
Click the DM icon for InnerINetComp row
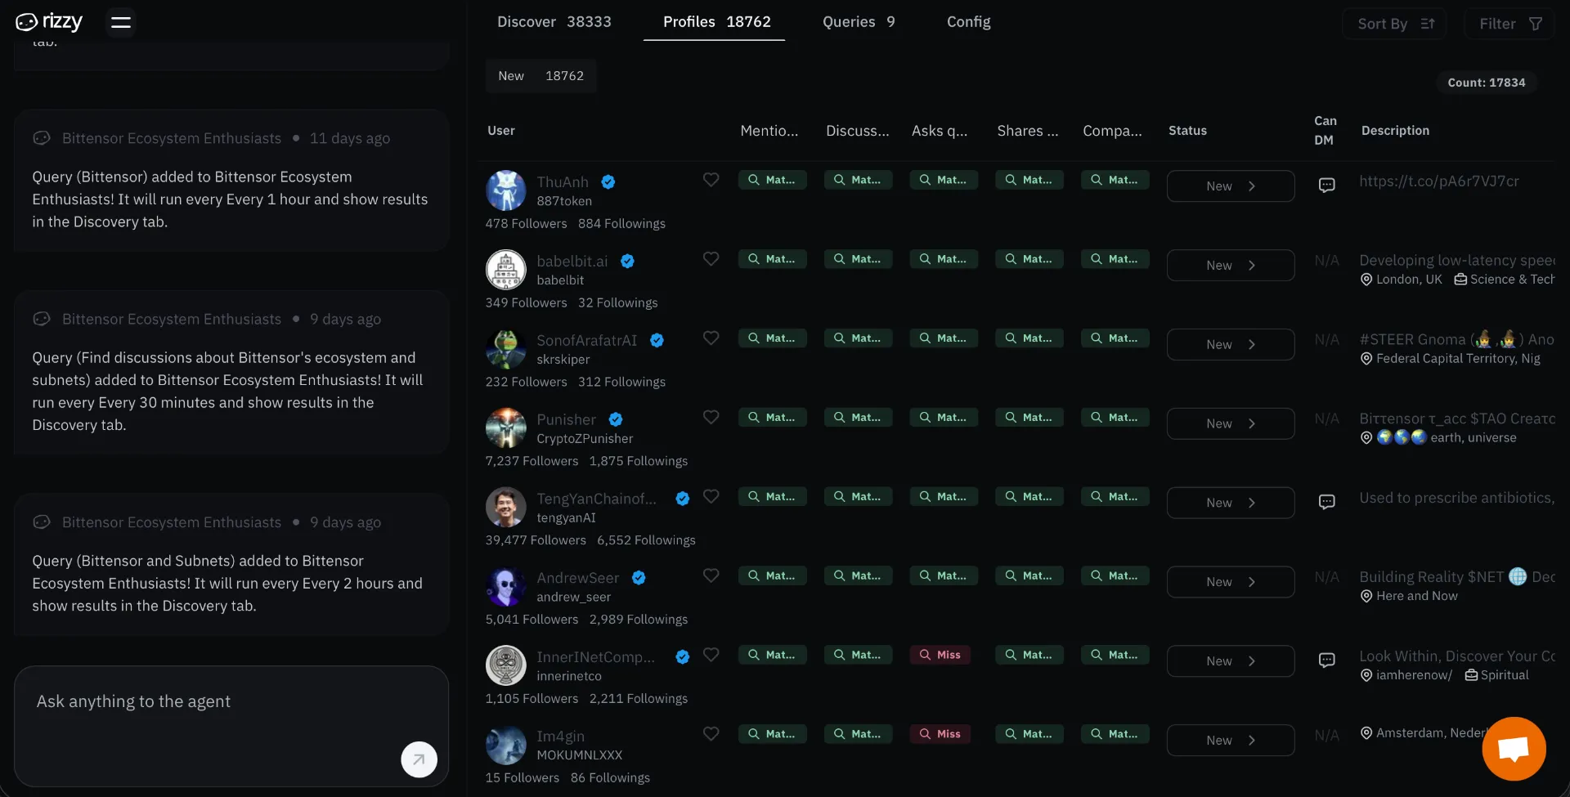[x=1326, y=660]
